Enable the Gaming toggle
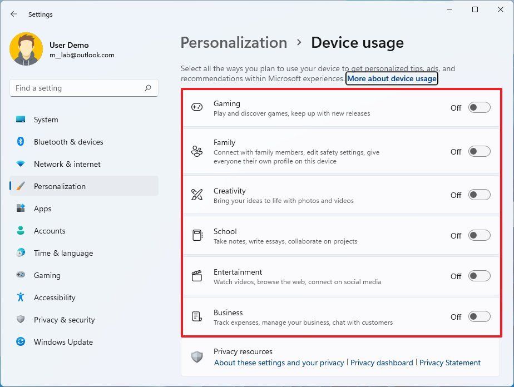The width and height of the screenshot is (514, 387). click(478, 107)
